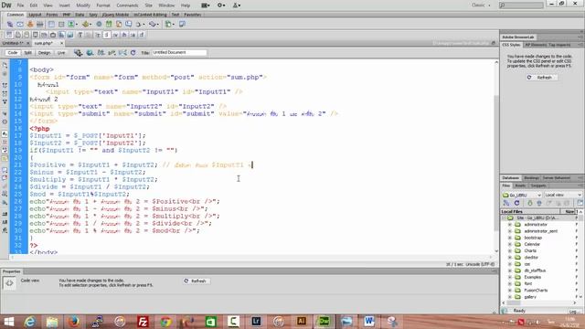Expand bootstrap folder

(510, 238)
